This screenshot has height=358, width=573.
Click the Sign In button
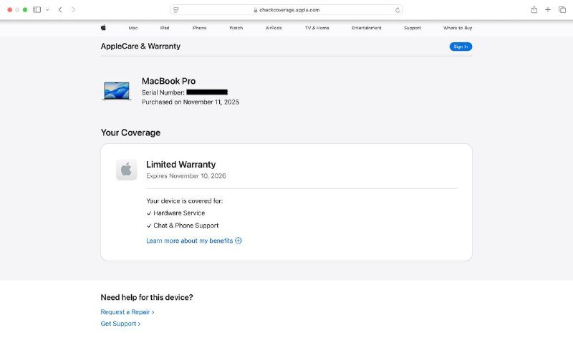click(x=461, y=47)
